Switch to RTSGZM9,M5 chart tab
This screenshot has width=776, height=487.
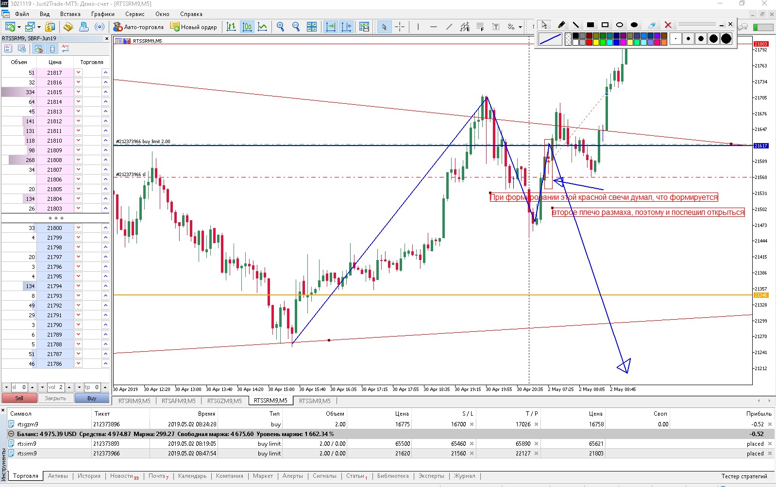[x=224, y=401]
